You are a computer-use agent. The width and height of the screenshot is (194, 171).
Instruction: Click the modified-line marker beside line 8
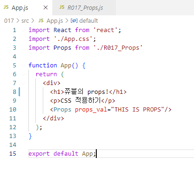pos(19,92)
